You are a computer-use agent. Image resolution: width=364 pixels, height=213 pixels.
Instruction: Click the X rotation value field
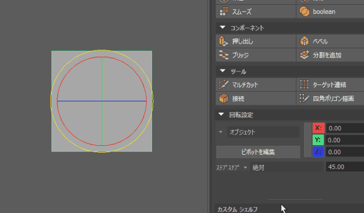[x=345, y=128]
